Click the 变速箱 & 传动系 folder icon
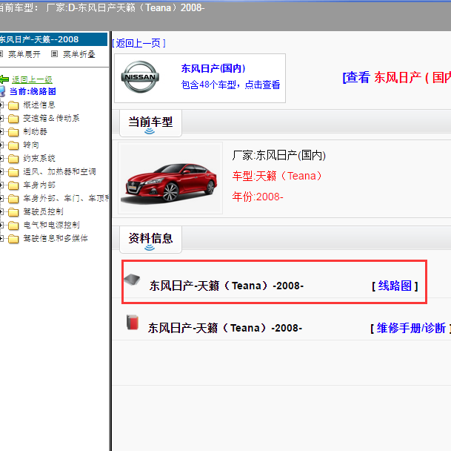451x451 pixels. click(x=13, y=119)
